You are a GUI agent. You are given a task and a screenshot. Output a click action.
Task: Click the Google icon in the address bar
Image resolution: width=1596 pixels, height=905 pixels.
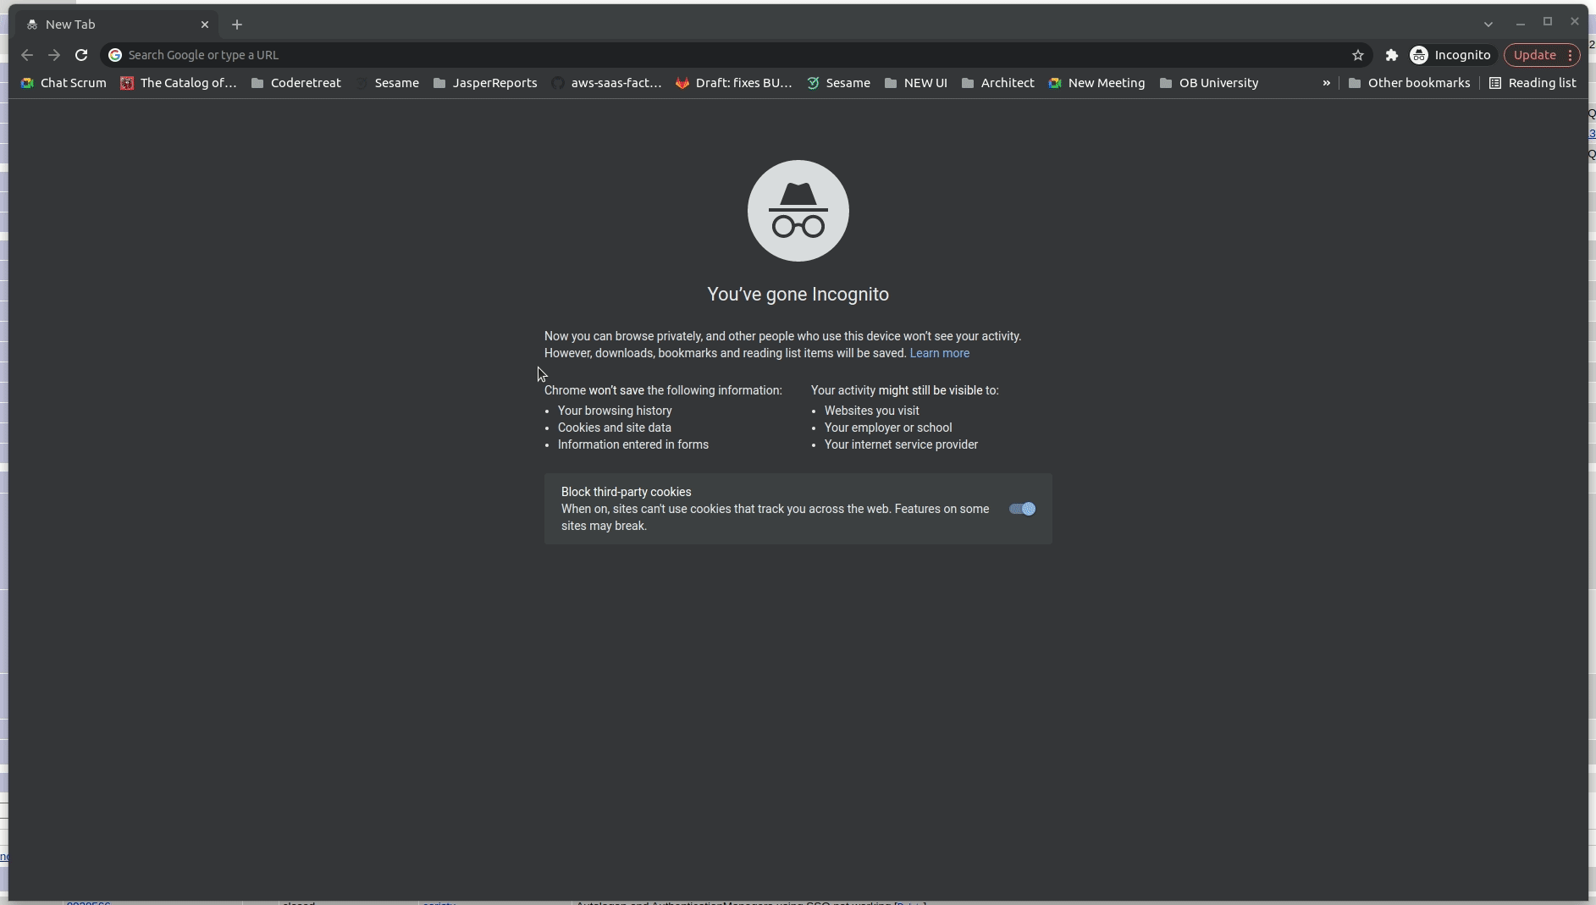115,55
